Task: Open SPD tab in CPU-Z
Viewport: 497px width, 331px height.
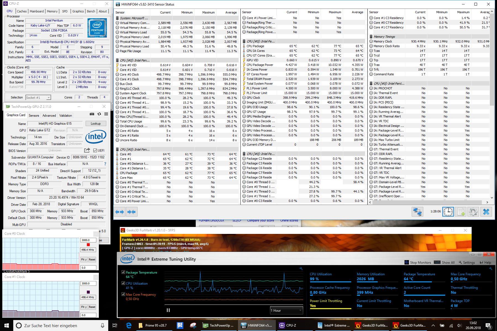Action: [x=65, y=11]
